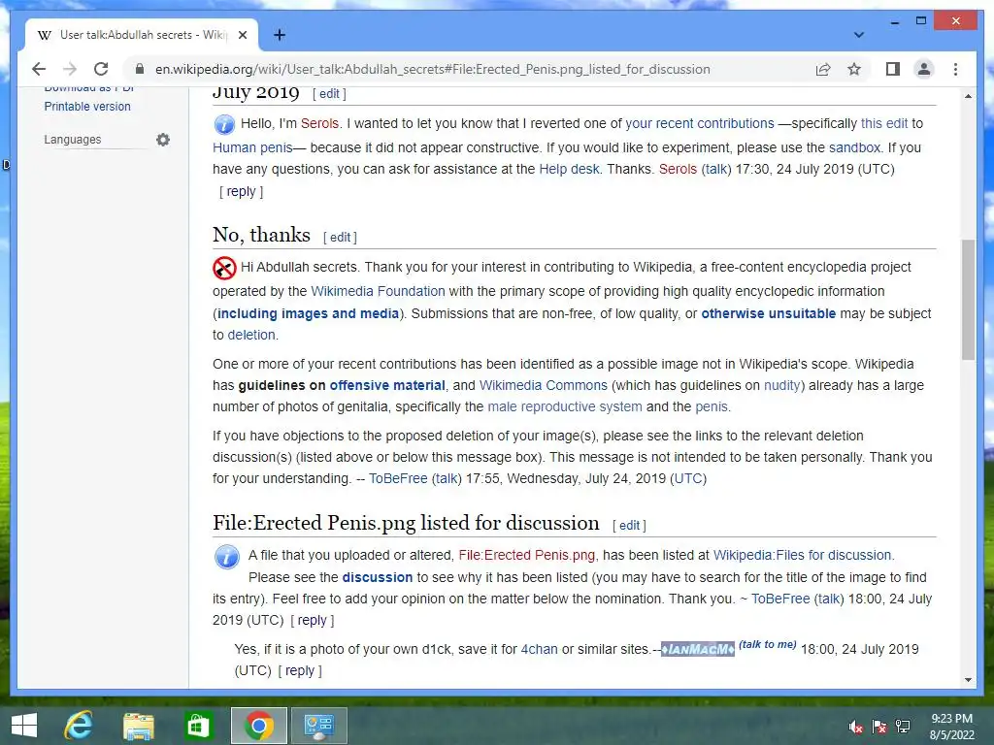Viewport: 994px width, 745px height.
Task: Open the Wikipedia:Files for discussion link
Action: point(803,556)
